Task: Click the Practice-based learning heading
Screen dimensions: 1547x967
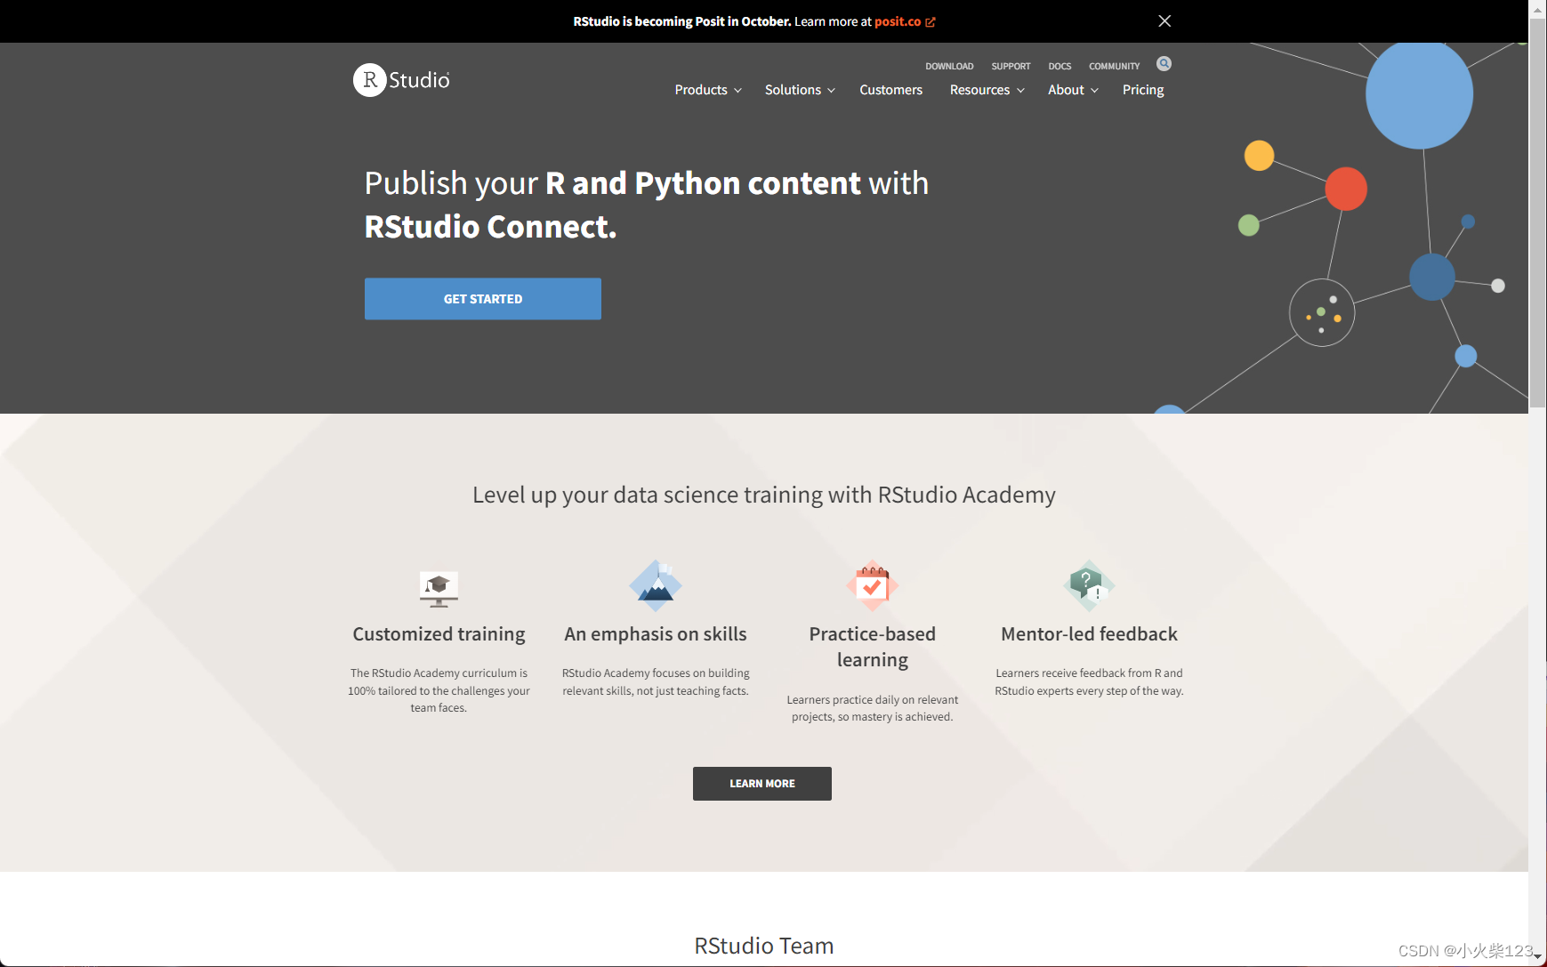Action: (873, 647)
